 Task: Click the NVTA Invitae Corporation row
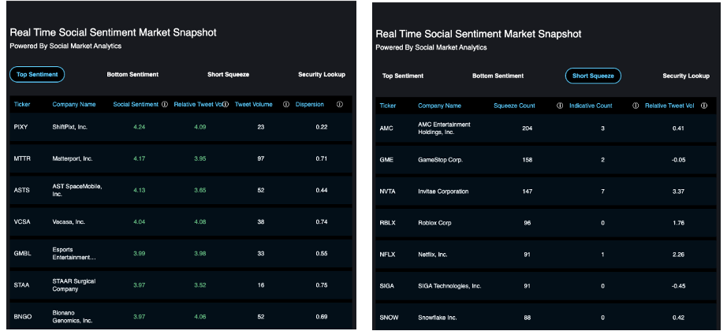[544, 192]
